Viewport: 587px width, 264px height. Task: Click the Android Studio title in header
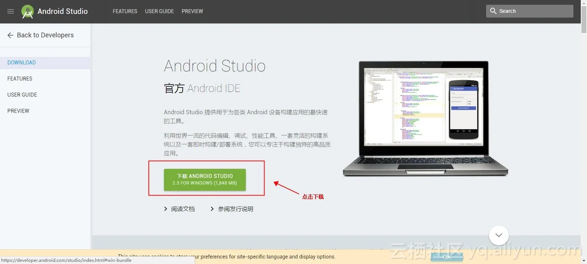tap(62, 11)
